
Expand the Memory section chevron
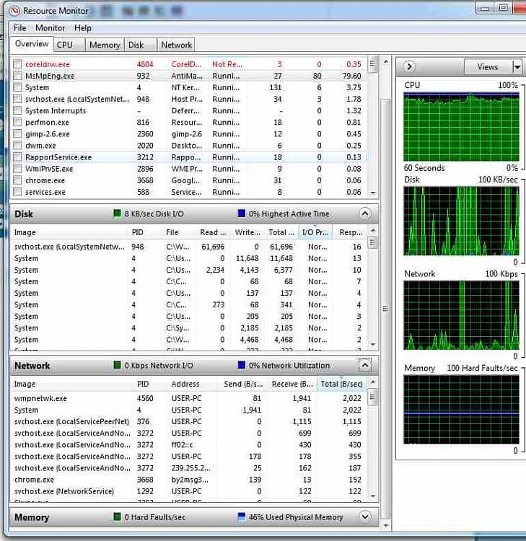pyautogui.click(x=365, y=516)
